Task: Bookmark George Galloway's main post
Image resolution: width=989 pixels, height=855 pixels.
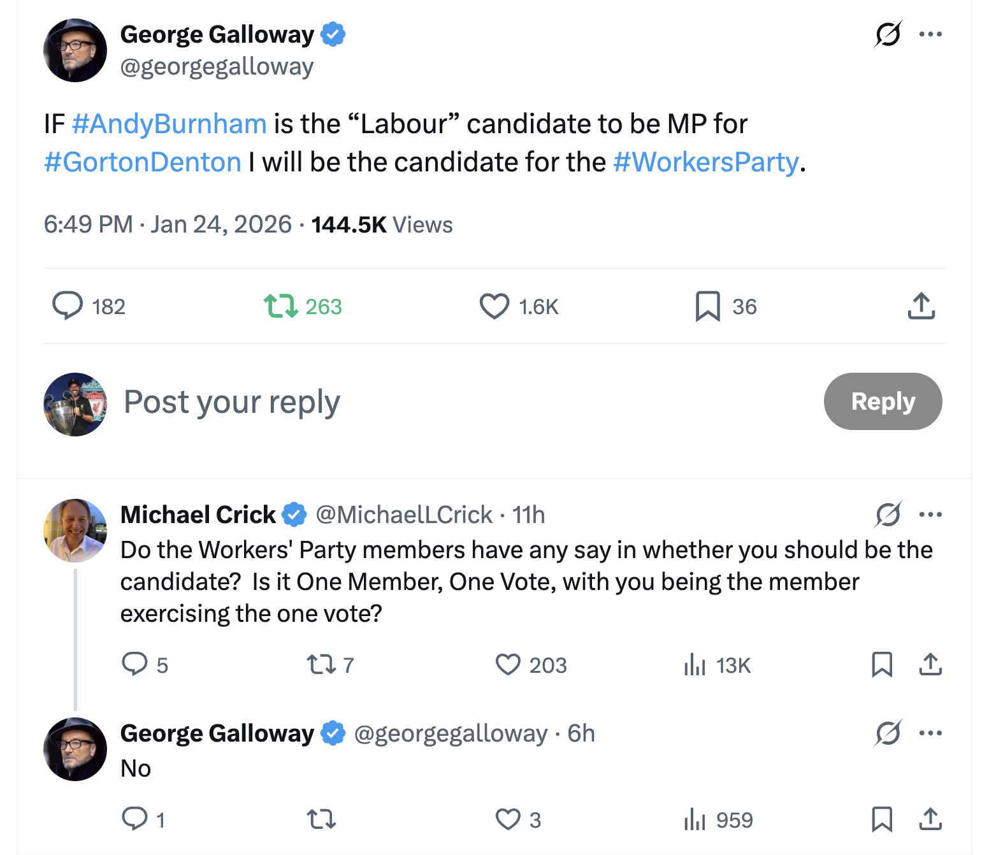Action: point(707,306)
